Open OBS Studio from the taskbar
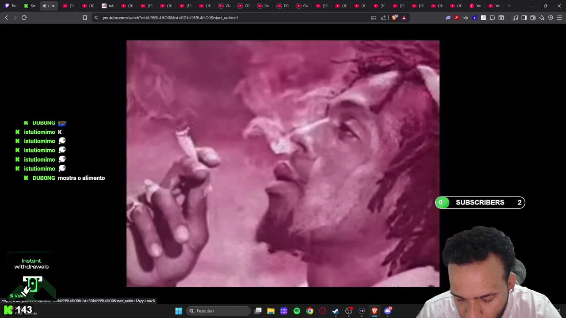 point(348,311)
